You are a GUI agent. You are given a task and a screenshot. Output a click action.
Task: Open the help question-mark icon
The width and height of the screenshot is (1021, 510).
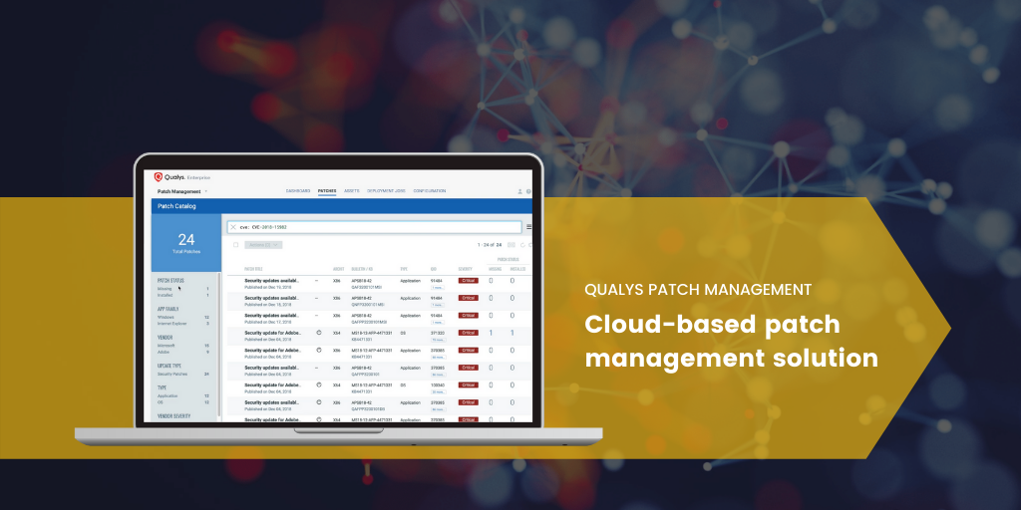click(528, 192)
